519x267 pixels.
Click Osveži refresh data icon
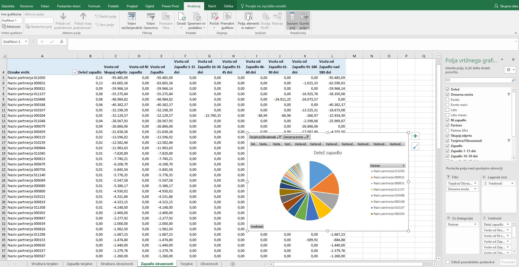181,17
